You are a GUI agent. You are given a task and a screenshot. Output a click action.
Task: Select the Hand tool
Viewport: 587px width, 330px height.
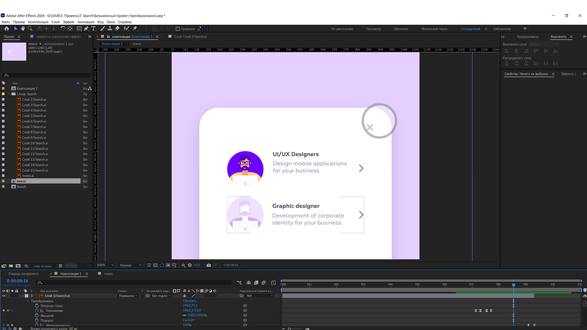[23, 28]
